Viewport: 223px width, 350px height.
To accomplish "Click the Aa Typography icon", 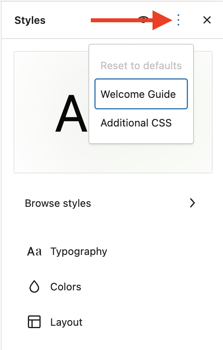I will (x=34, y=251).
